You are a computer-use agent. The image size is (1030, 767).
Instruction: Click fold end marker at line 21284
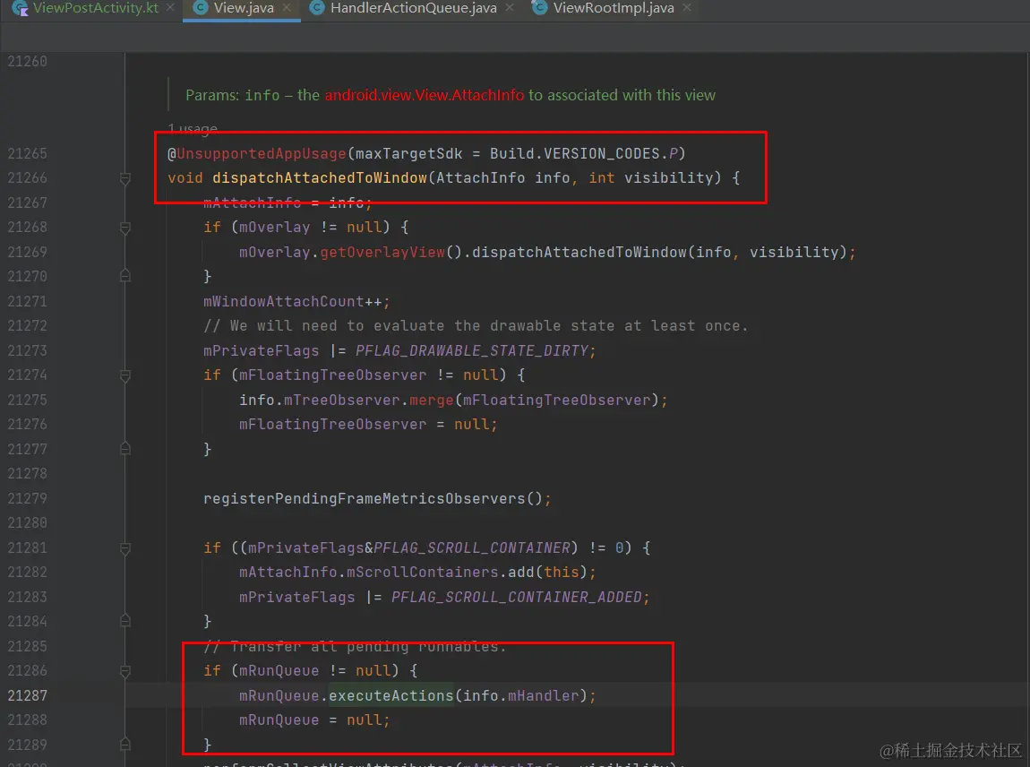point(124,621)
